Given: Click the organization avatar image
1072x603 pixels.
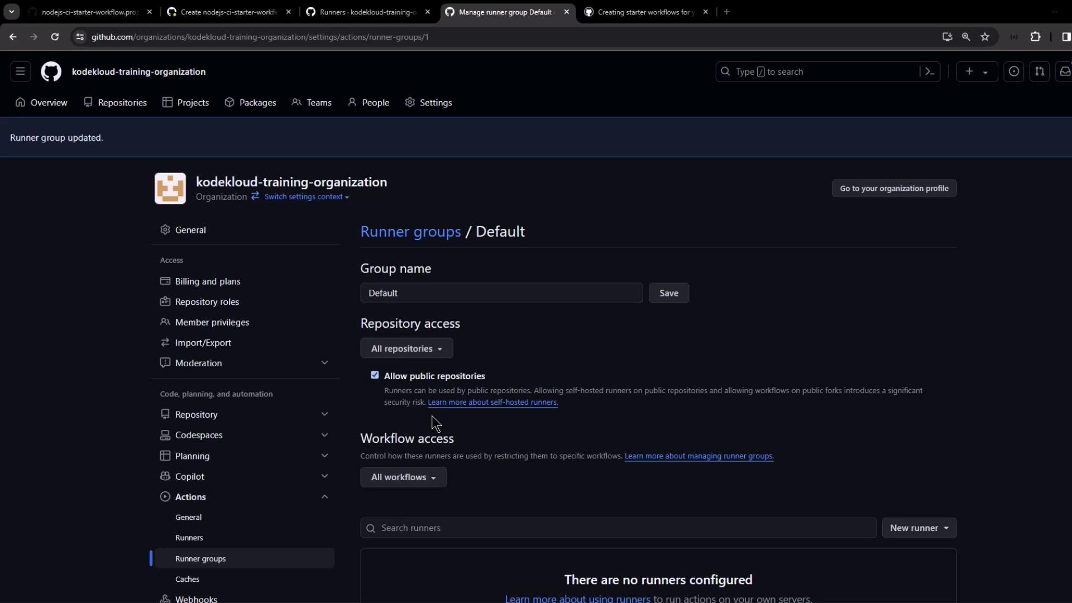Looking at the screenshot, I should [170, 188].
